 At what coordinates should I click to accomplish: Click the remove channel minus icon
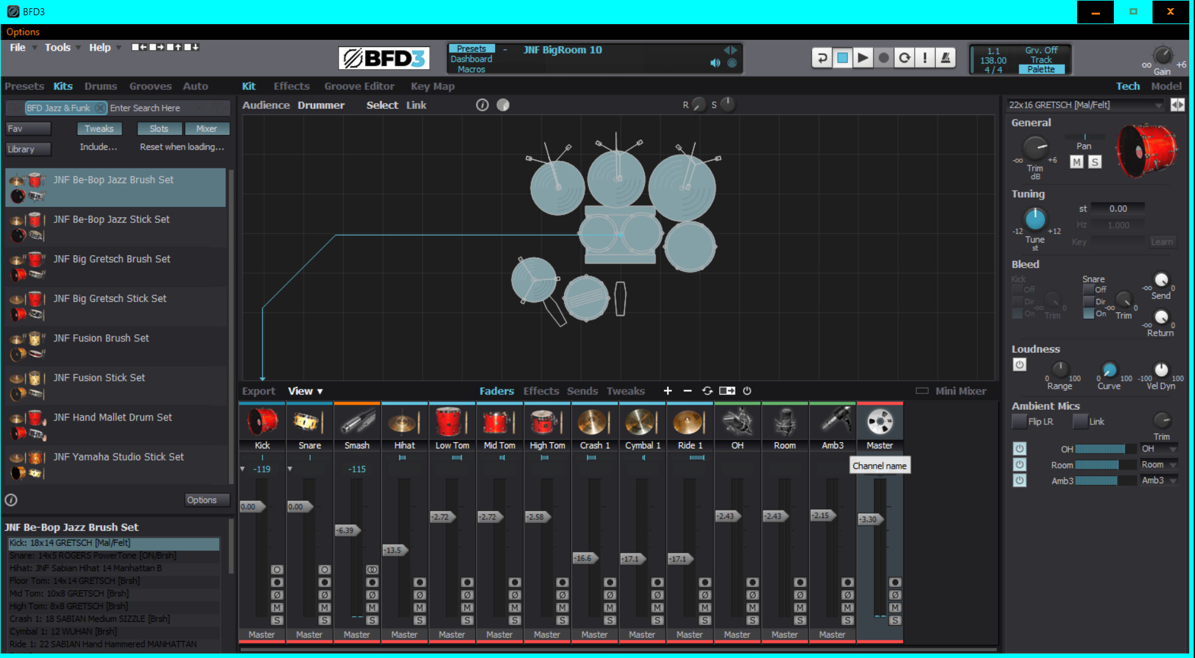687,391
